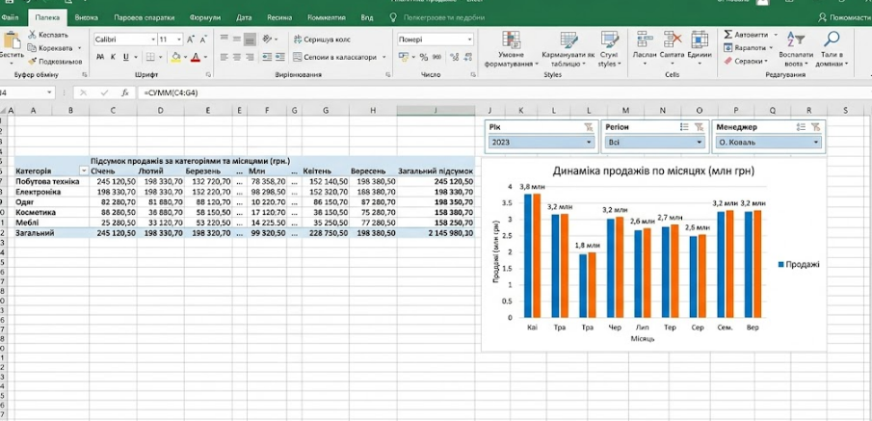Clear the filter on the Менеджер slicer

coord(815,127)
